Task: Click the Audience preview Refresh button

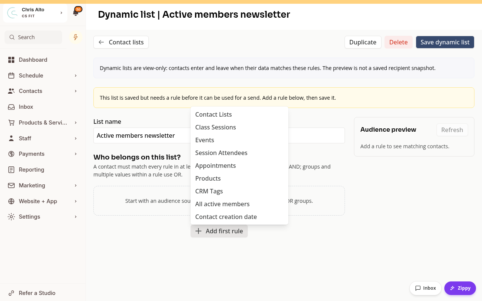Action: [452, 130]
